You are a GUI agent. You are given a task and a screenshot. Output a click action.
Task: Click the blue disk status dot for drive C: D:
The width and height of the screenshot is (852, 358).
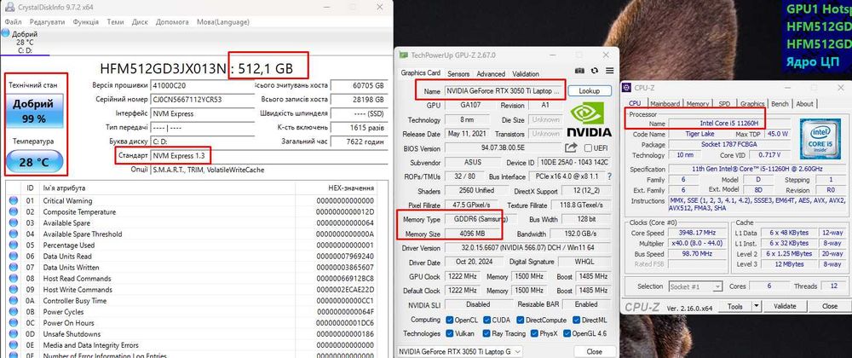pyautogui.click(x=5, y=32)
